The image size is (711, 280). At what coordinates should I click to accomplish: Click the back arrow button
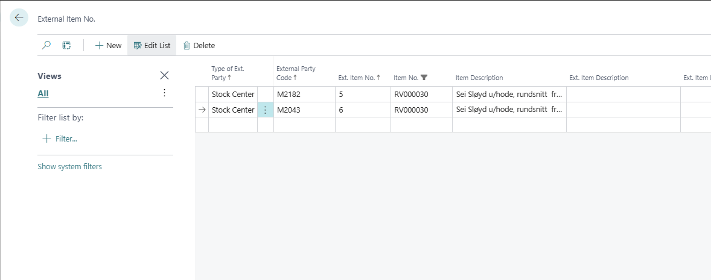19,18
